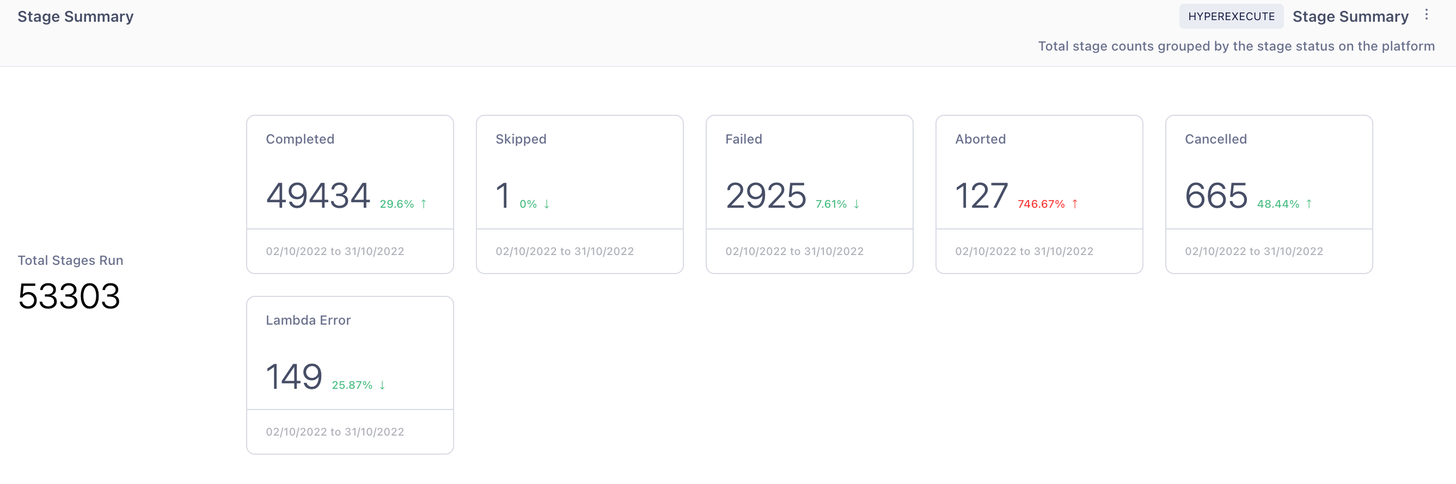
Task: Click the left Stage Summary heading
Action: pos(75,16)
